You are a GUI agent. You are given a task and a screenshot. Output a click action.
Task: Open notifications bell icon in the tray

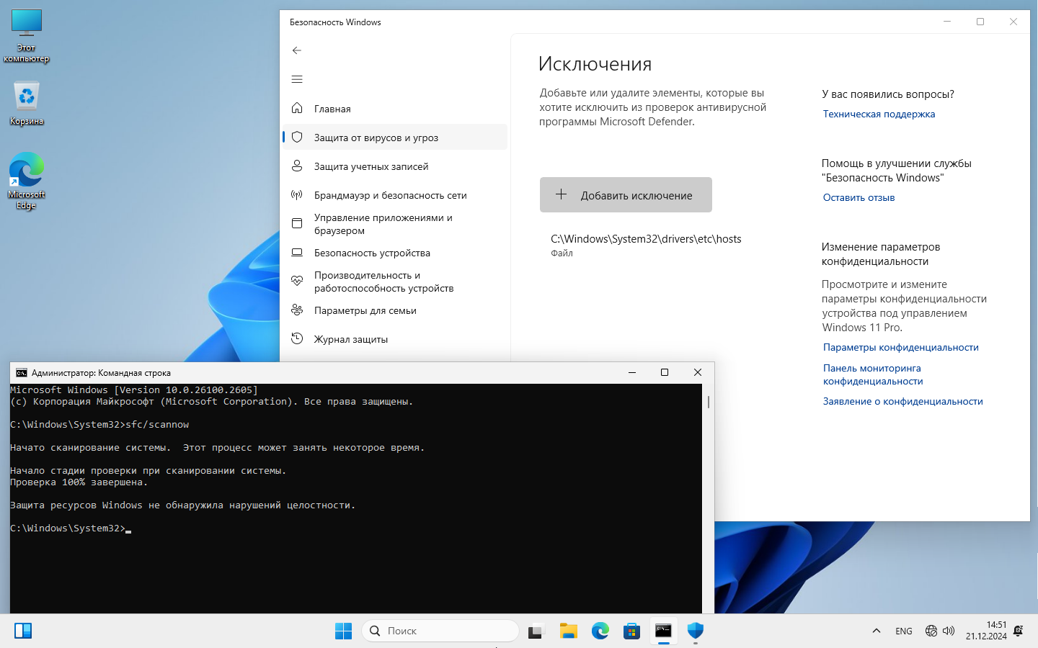[x=1019, y=631]
